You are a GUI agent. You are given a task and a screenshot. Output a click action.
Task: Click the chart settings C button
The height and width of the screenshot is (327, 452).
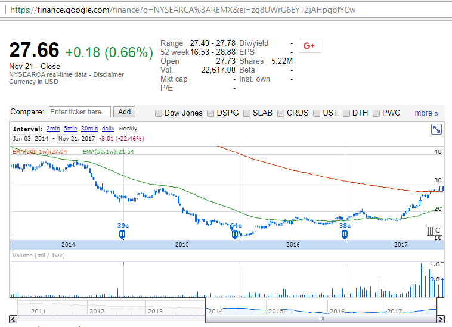437,231
